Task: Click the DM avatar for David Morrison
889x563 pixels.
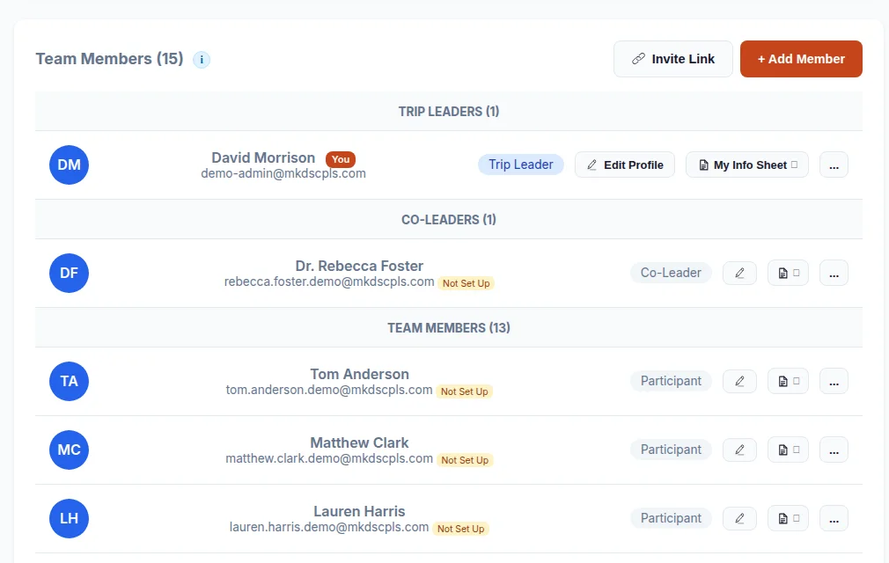Action: pyautogui.click(x=70, y=165)
